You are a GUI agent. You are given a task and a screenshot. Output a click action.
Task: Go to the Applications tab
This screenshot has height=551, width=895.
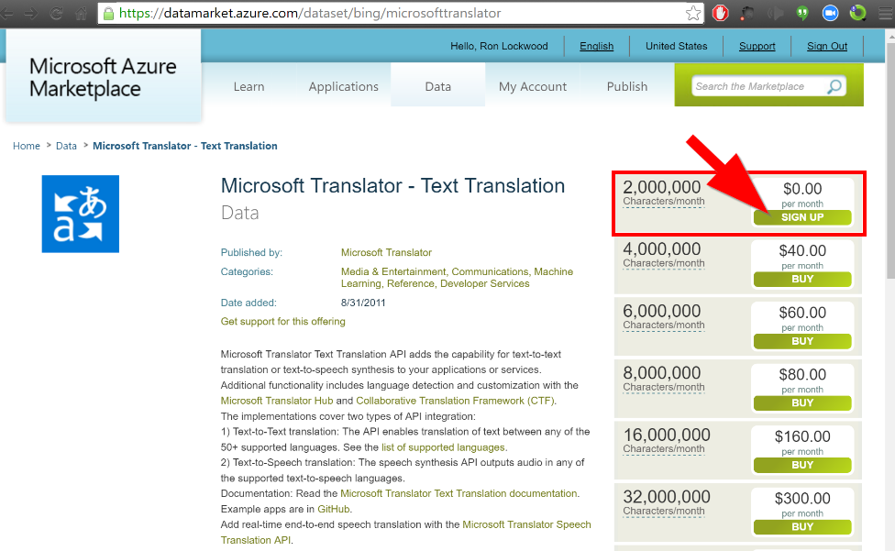point(343,87)
